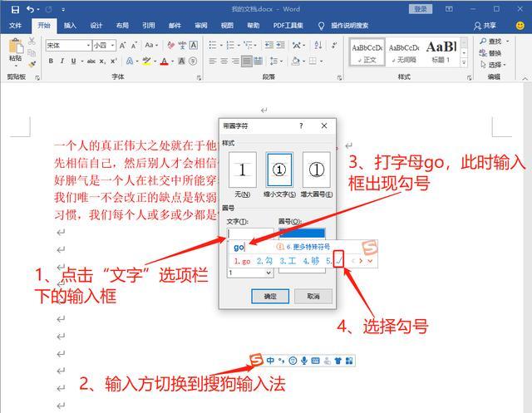Apply distributed alignment
Screen dimensions: 532x413
[259, 61]
